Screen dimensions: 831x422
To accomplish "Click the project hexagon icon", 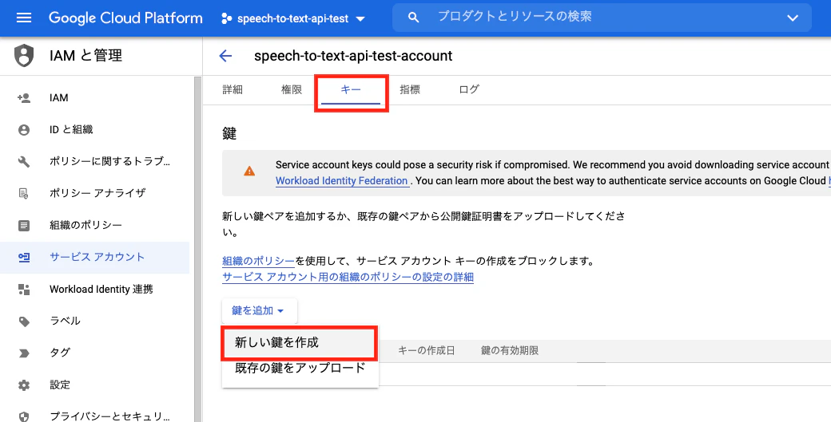I will click(x=227, y=18).
